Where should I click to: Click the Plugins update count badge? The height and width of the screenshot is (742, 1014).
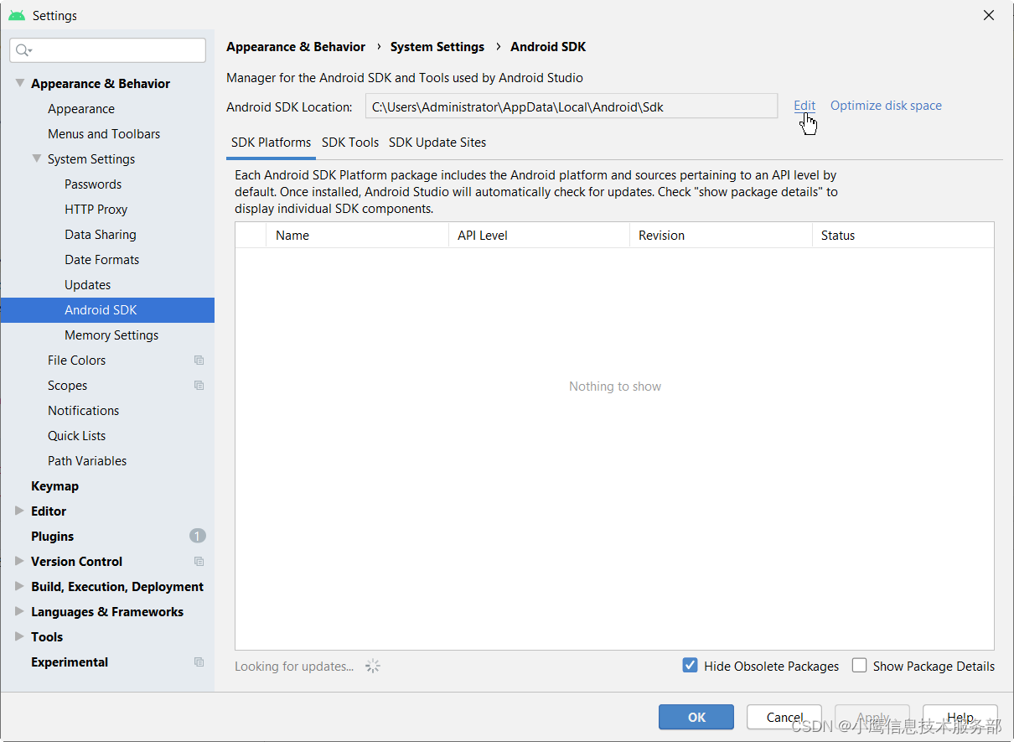coord(198,536)
